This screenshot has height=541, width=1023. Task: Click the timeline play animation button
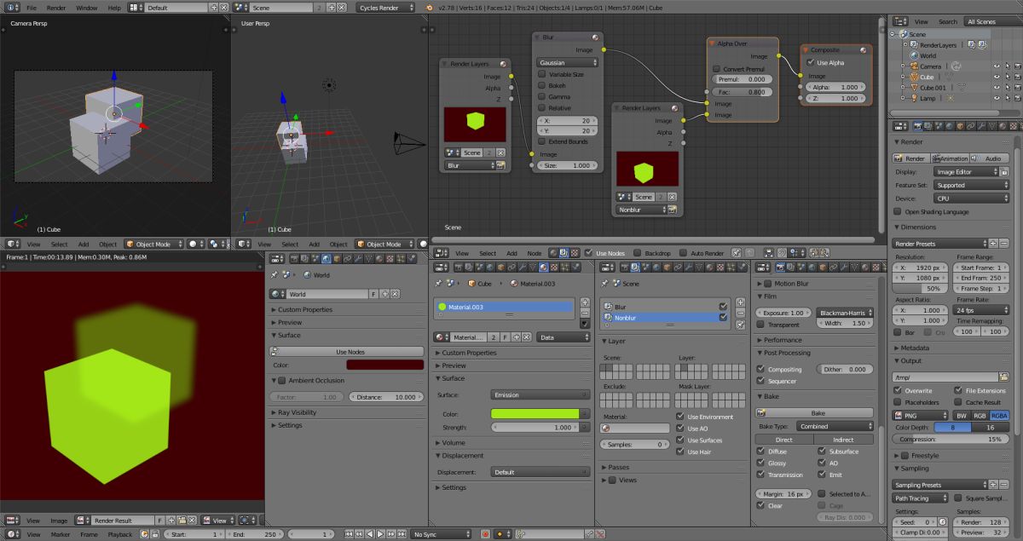(381, 534)
